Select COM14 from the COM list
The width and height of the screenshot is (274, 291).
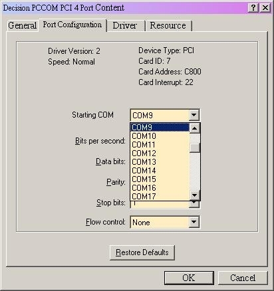pyautogui.click(x=160, y=171)
